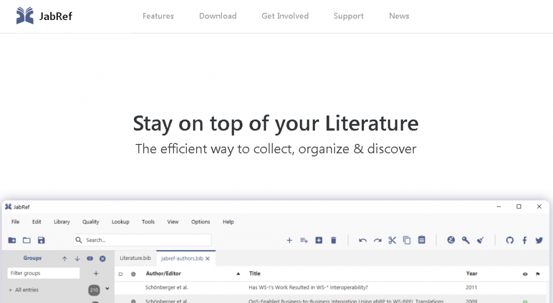Click the Redo icon
Image resolution: width=553 pixels, height=303 pixels.
(x=377, y=240)
